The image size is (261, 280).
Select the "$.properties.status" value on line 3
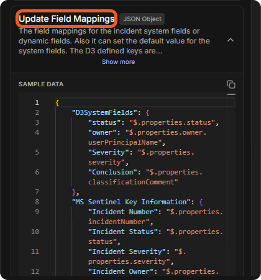[x=172, y=122]
